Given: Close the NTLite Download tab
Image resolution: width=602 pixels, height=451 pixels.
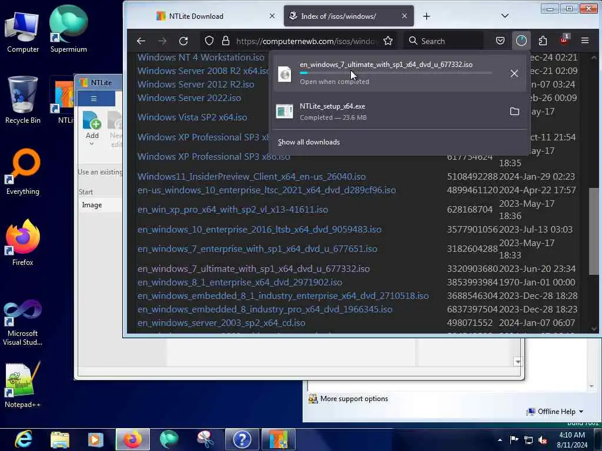Looking at the screenshot, I should click(x=272, y=16).
